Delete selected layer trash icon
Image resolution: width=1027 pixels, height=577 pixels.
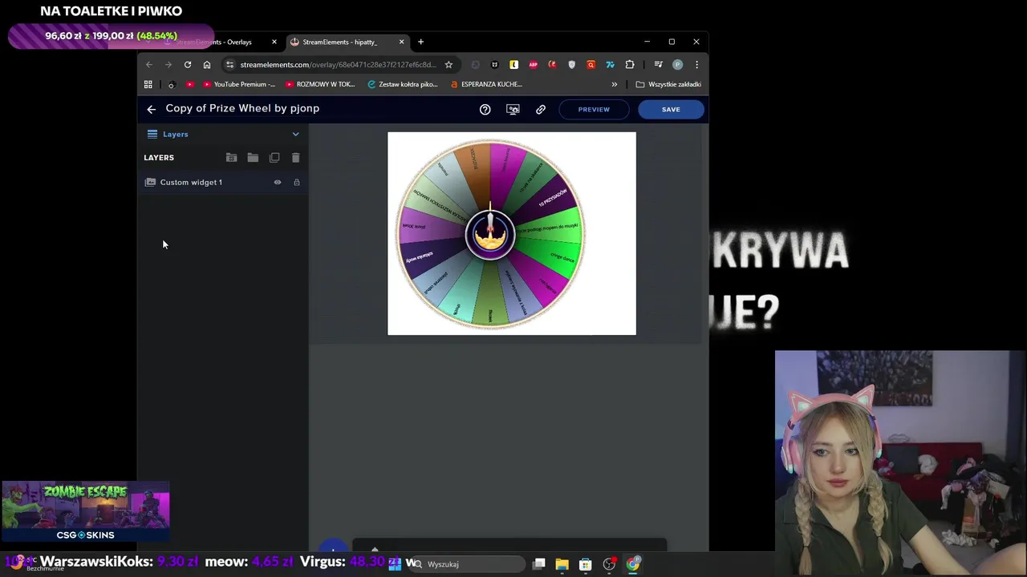(x=295, y=158)
